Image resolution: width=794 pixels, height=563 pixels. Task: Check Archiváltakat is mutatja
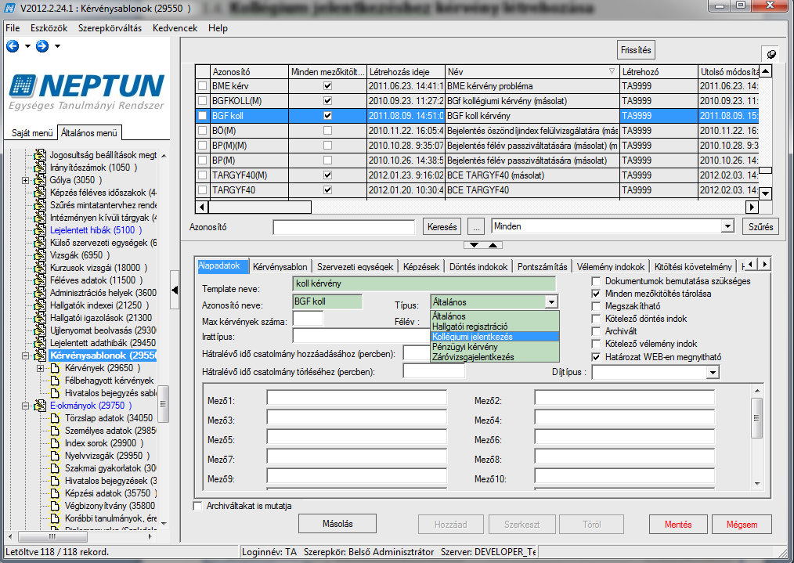click(x=198, y=506)
